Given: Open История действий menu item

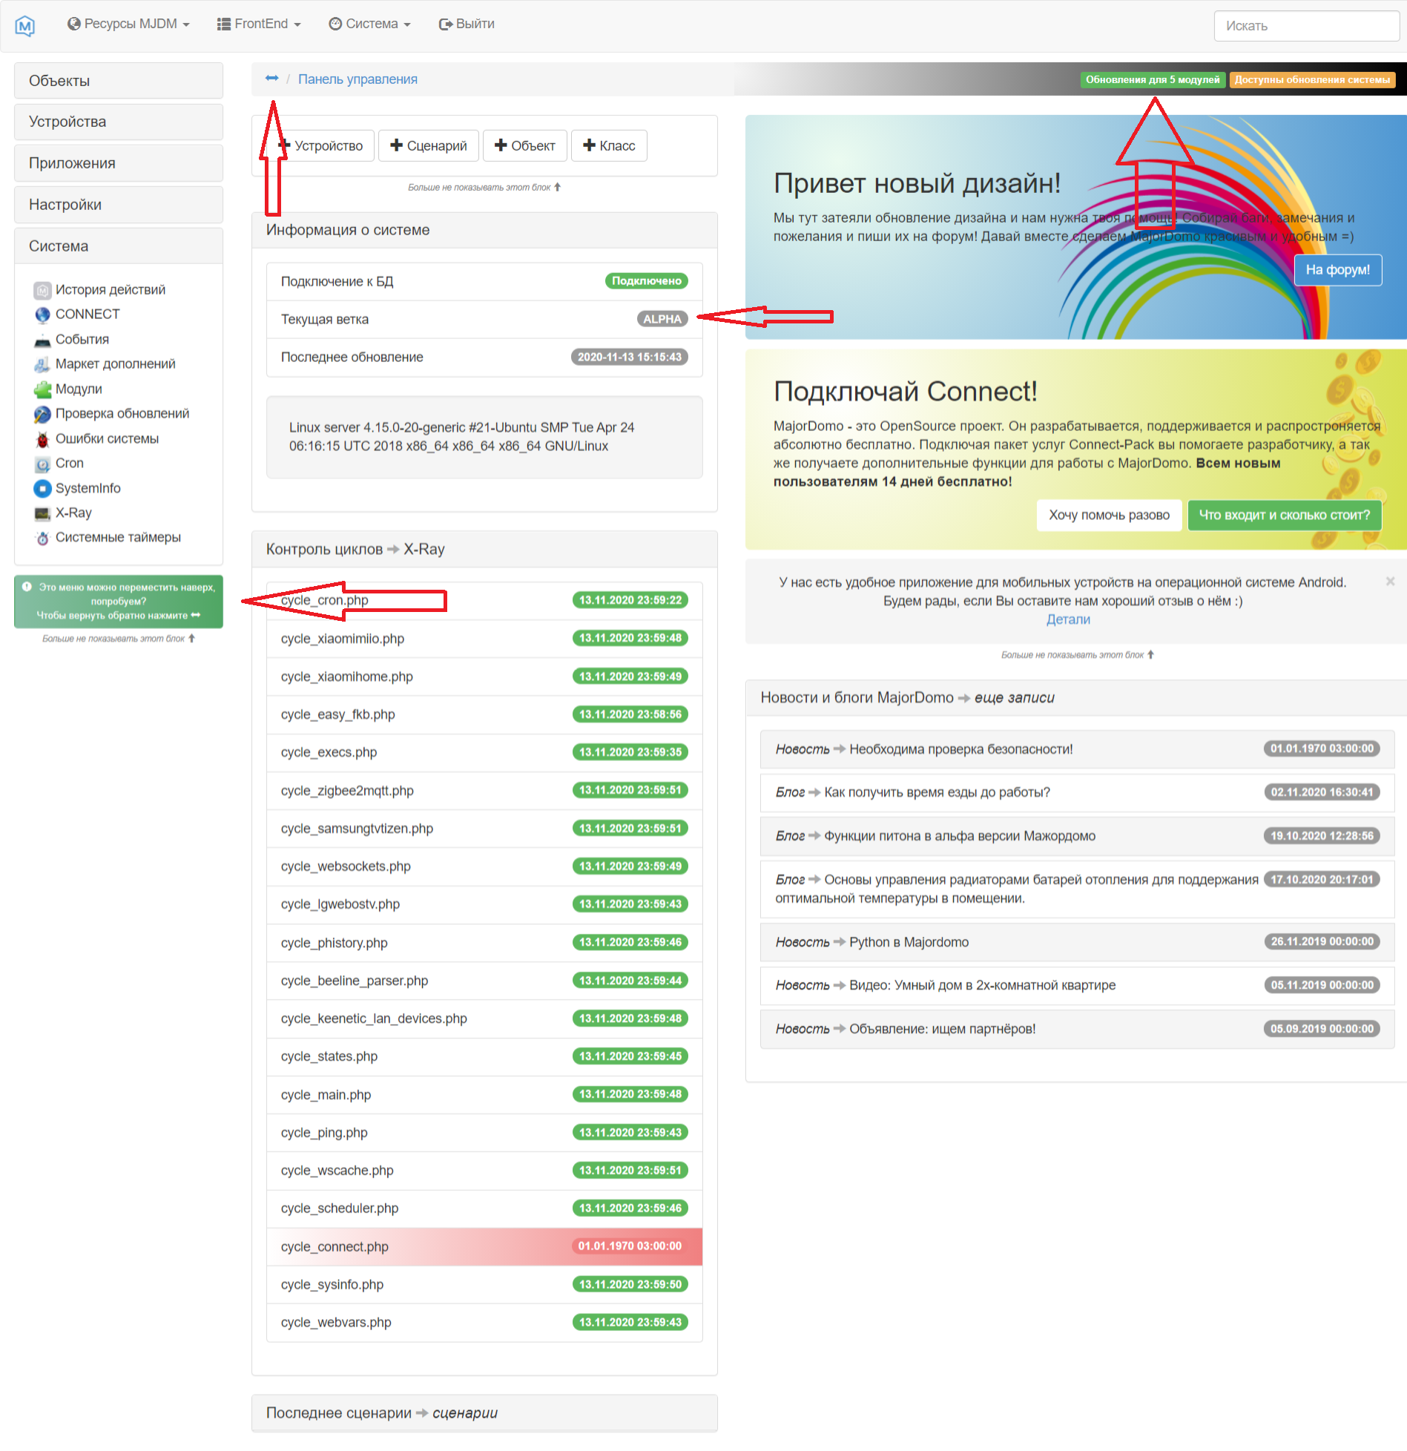Looking at the screenshot, I should pos(111,290).
